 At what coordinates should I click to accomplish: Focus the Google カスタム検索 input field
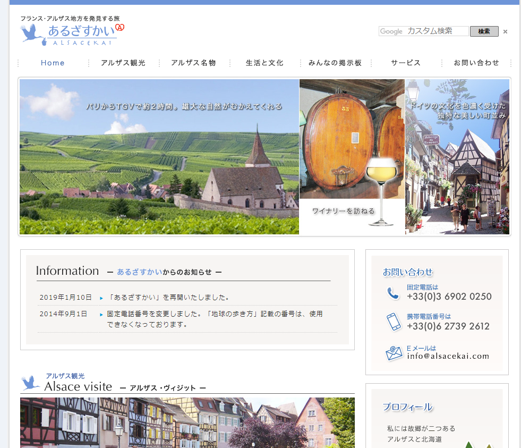tap(424, 31)
